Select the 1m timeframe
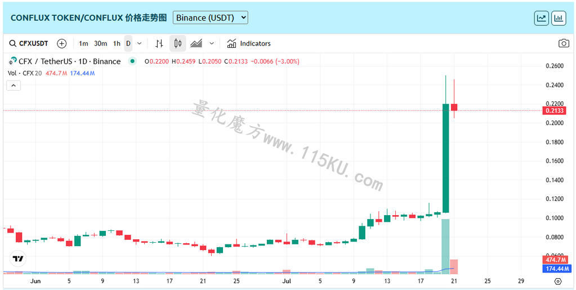Image resolution: width=576 pixels, height=290 pixels. (83, 43)
